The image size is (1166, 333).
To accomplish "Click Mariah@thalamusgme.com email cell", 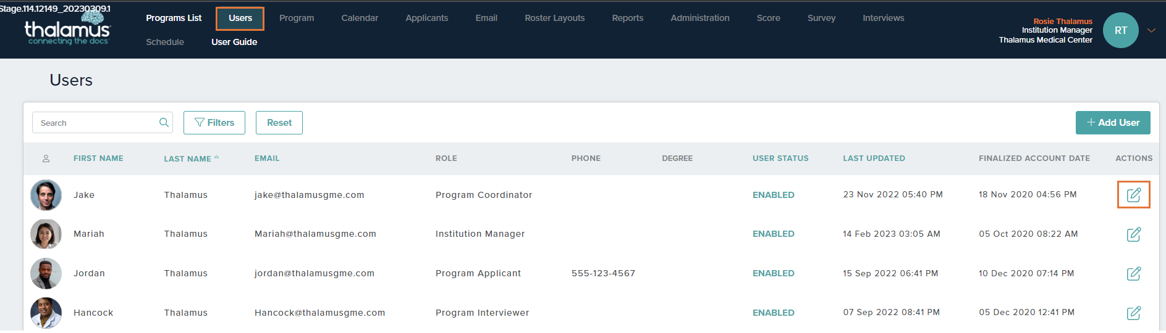I will [315, 234].
